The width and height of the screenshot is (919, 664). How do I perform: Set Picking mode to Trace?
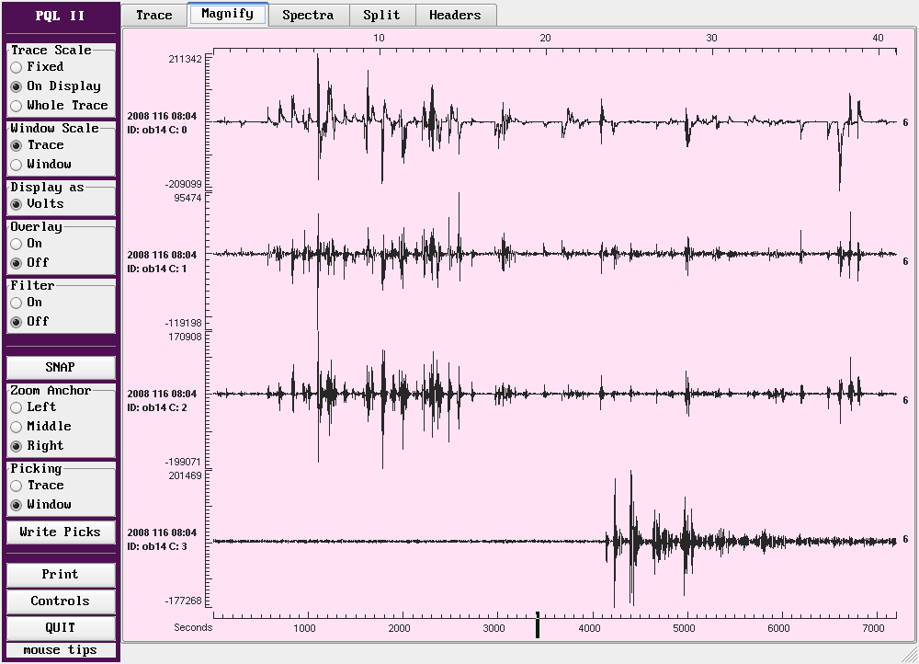[17, 486]
